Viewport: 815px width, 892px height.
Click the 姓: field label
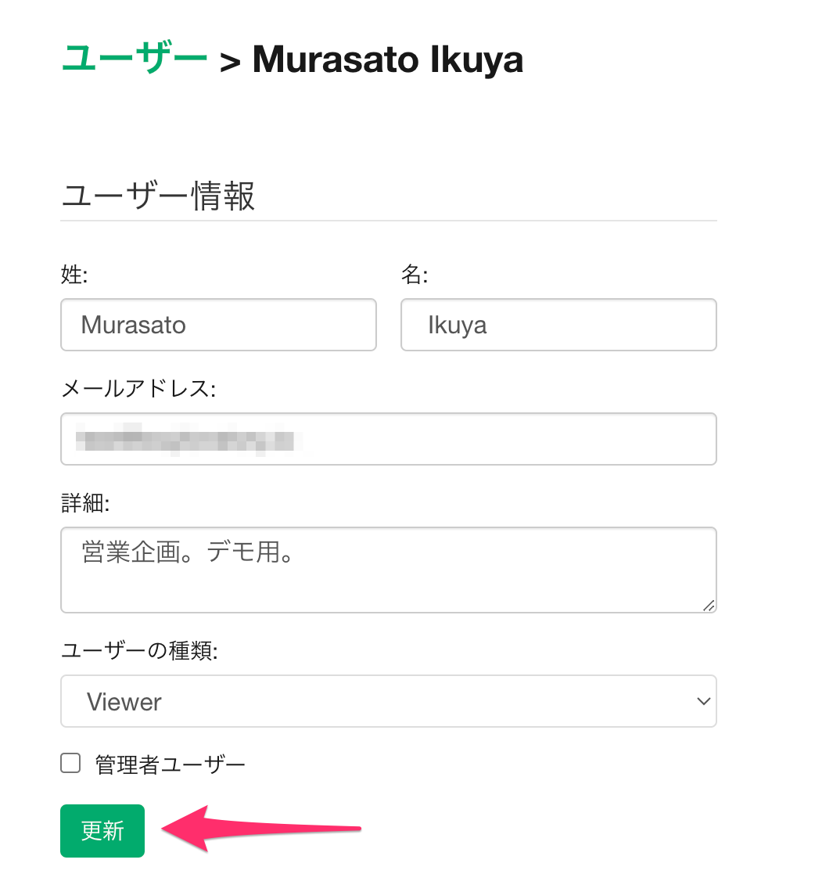pyautogui.click(x=74, y=274)
